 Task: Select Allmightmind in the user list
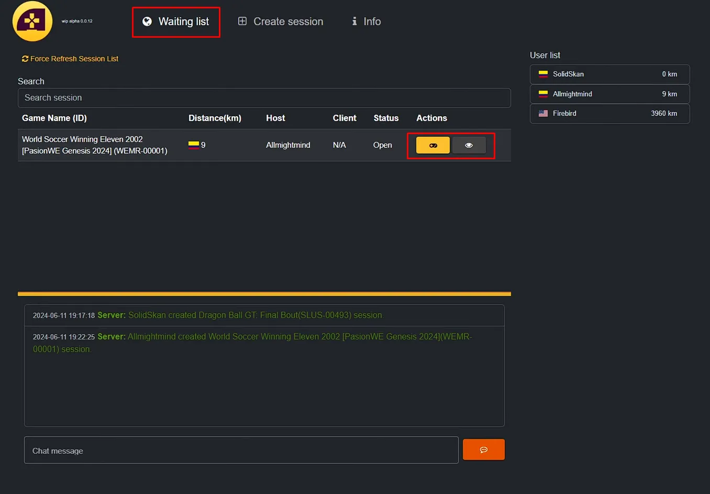tap(610, 94)
